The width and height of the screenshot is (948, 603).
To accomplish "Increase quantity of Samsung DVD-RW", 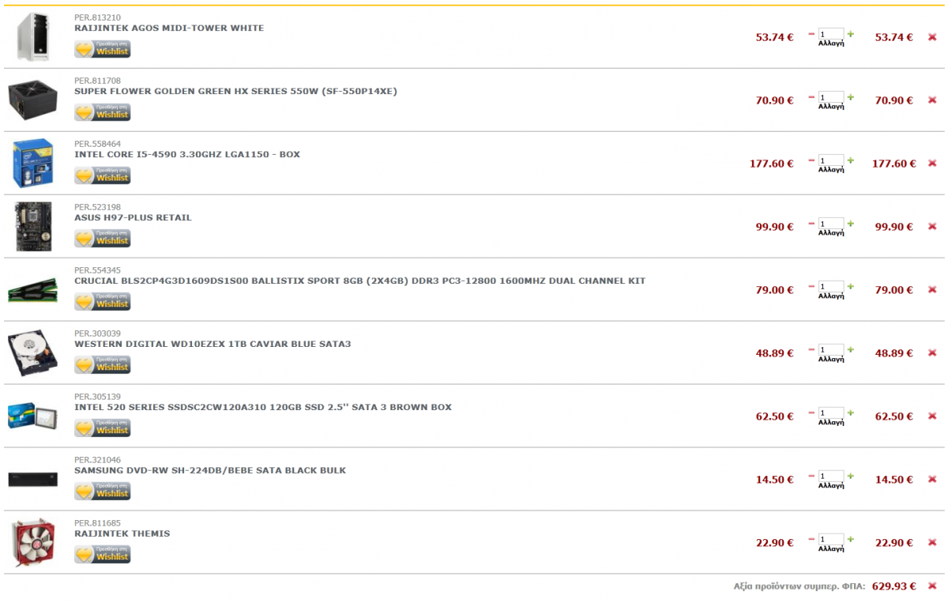I will click(x=851, y=477).
